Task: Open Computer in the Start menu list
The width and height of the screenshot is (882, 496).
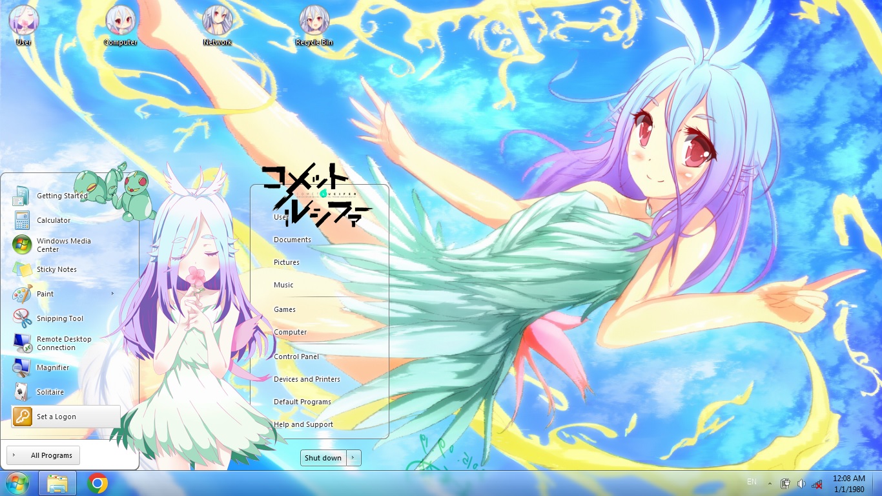Action: pos(291,332)
